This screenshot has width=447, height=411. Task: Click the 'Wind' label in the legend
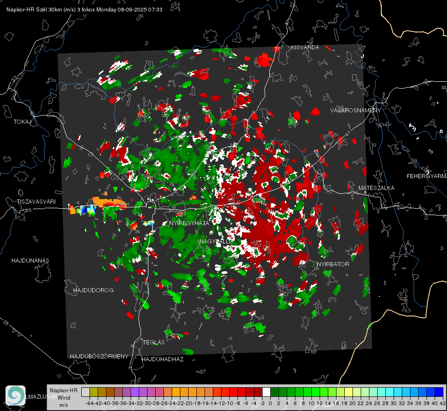tap(64, 398)
